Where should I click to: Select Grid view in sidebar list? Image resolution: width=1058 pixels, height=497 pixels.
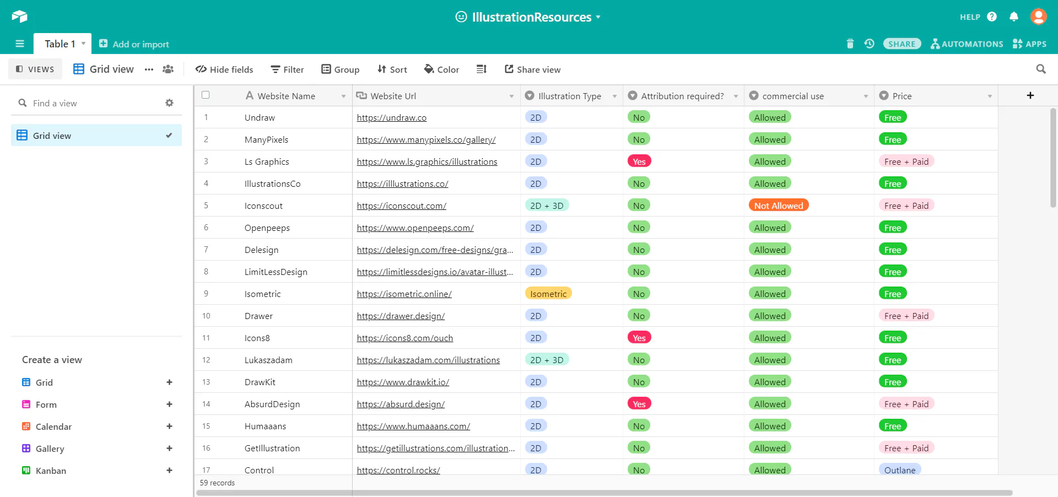click(x=96, y=135)
